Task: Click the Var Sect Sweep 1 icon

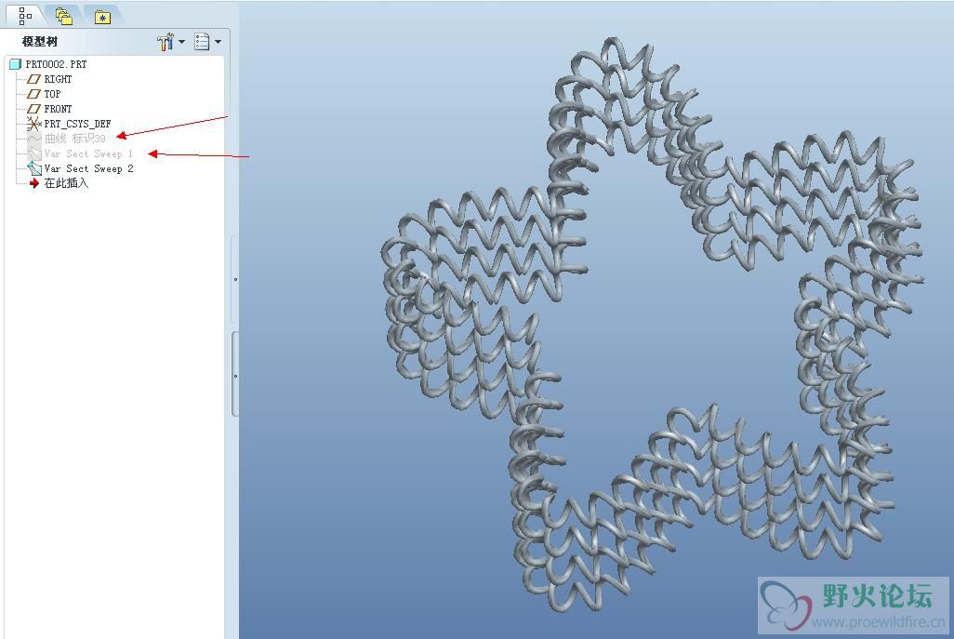Action: pyautogui.click(x=34, y=153)
